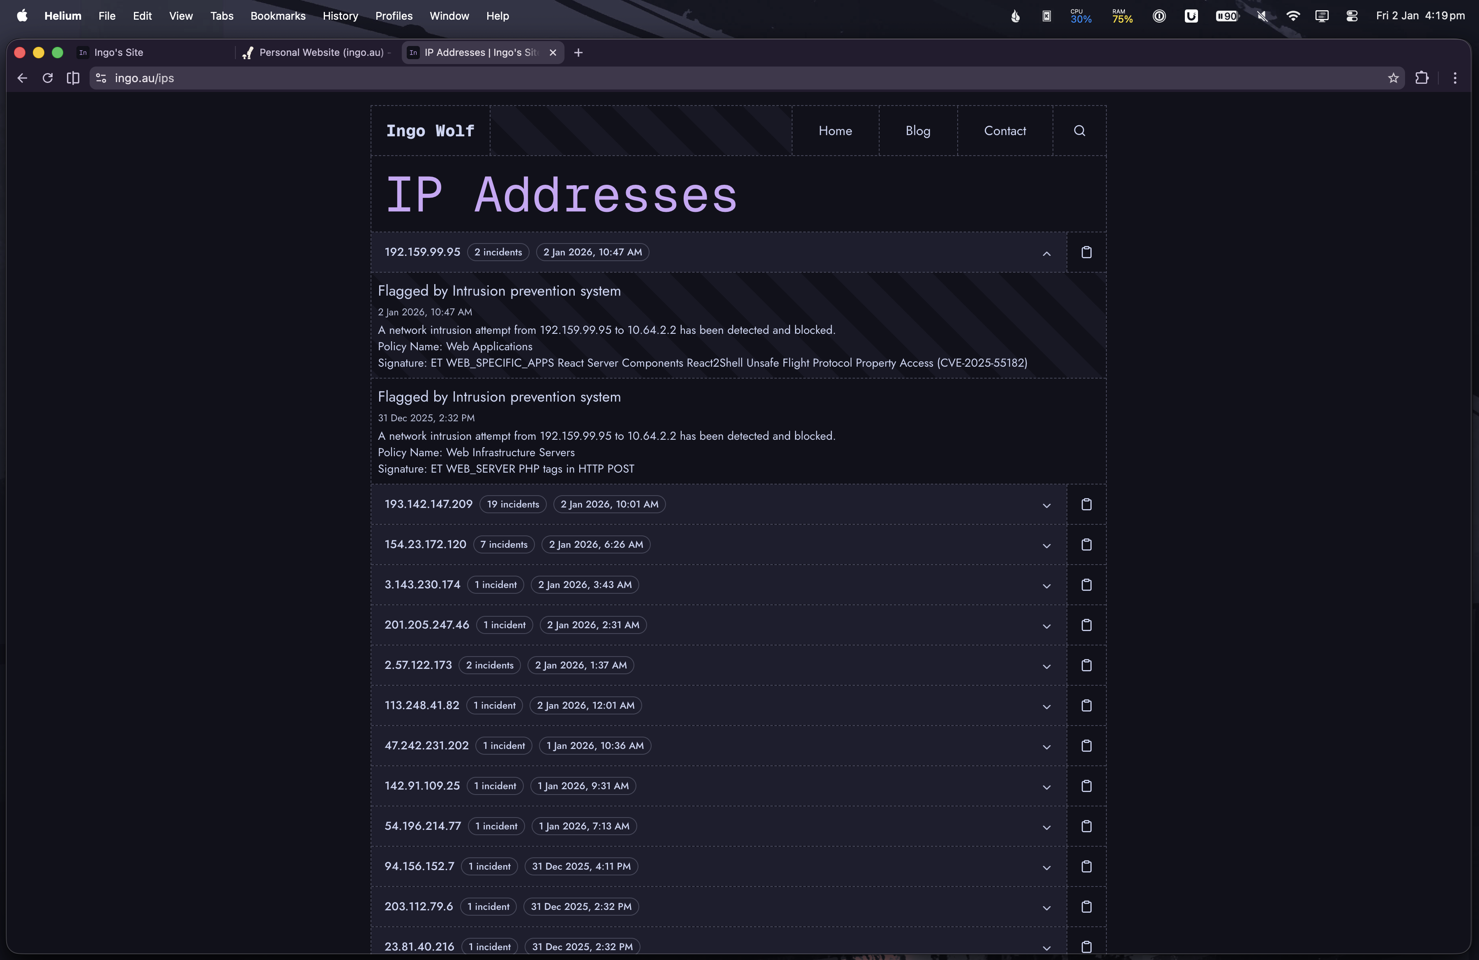Expand the 94.156.152.7 entry

1046,868
